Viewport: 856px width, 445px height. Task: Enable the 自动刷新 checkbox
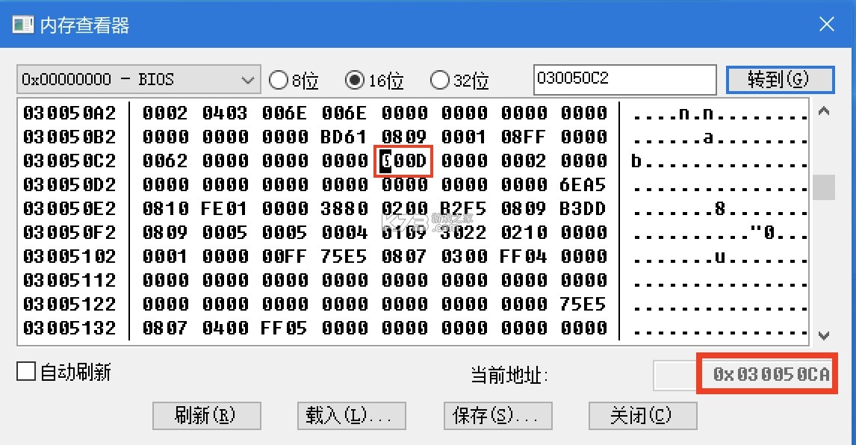[x=26, y=371]
